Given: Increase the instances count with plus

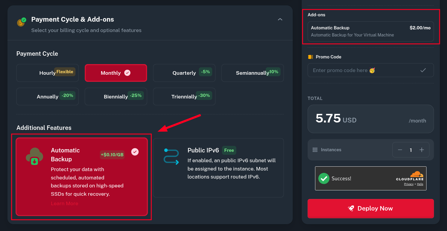Looking at the screenshot, I should 421,150.
